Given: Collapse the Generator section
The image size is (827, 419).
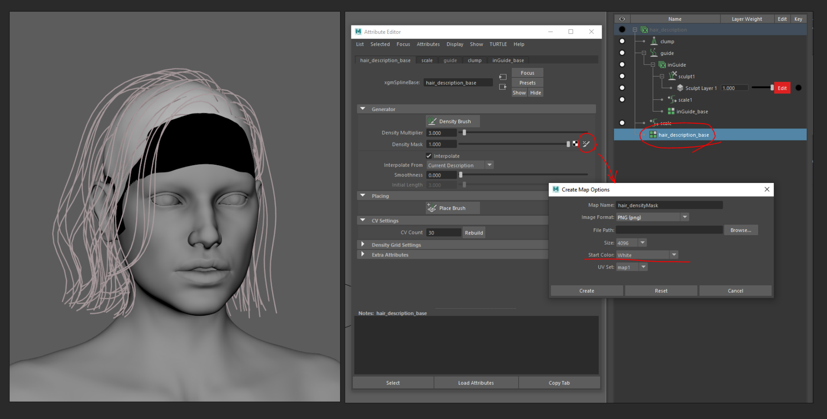Looking at the screenshot, I should (363, 109).
